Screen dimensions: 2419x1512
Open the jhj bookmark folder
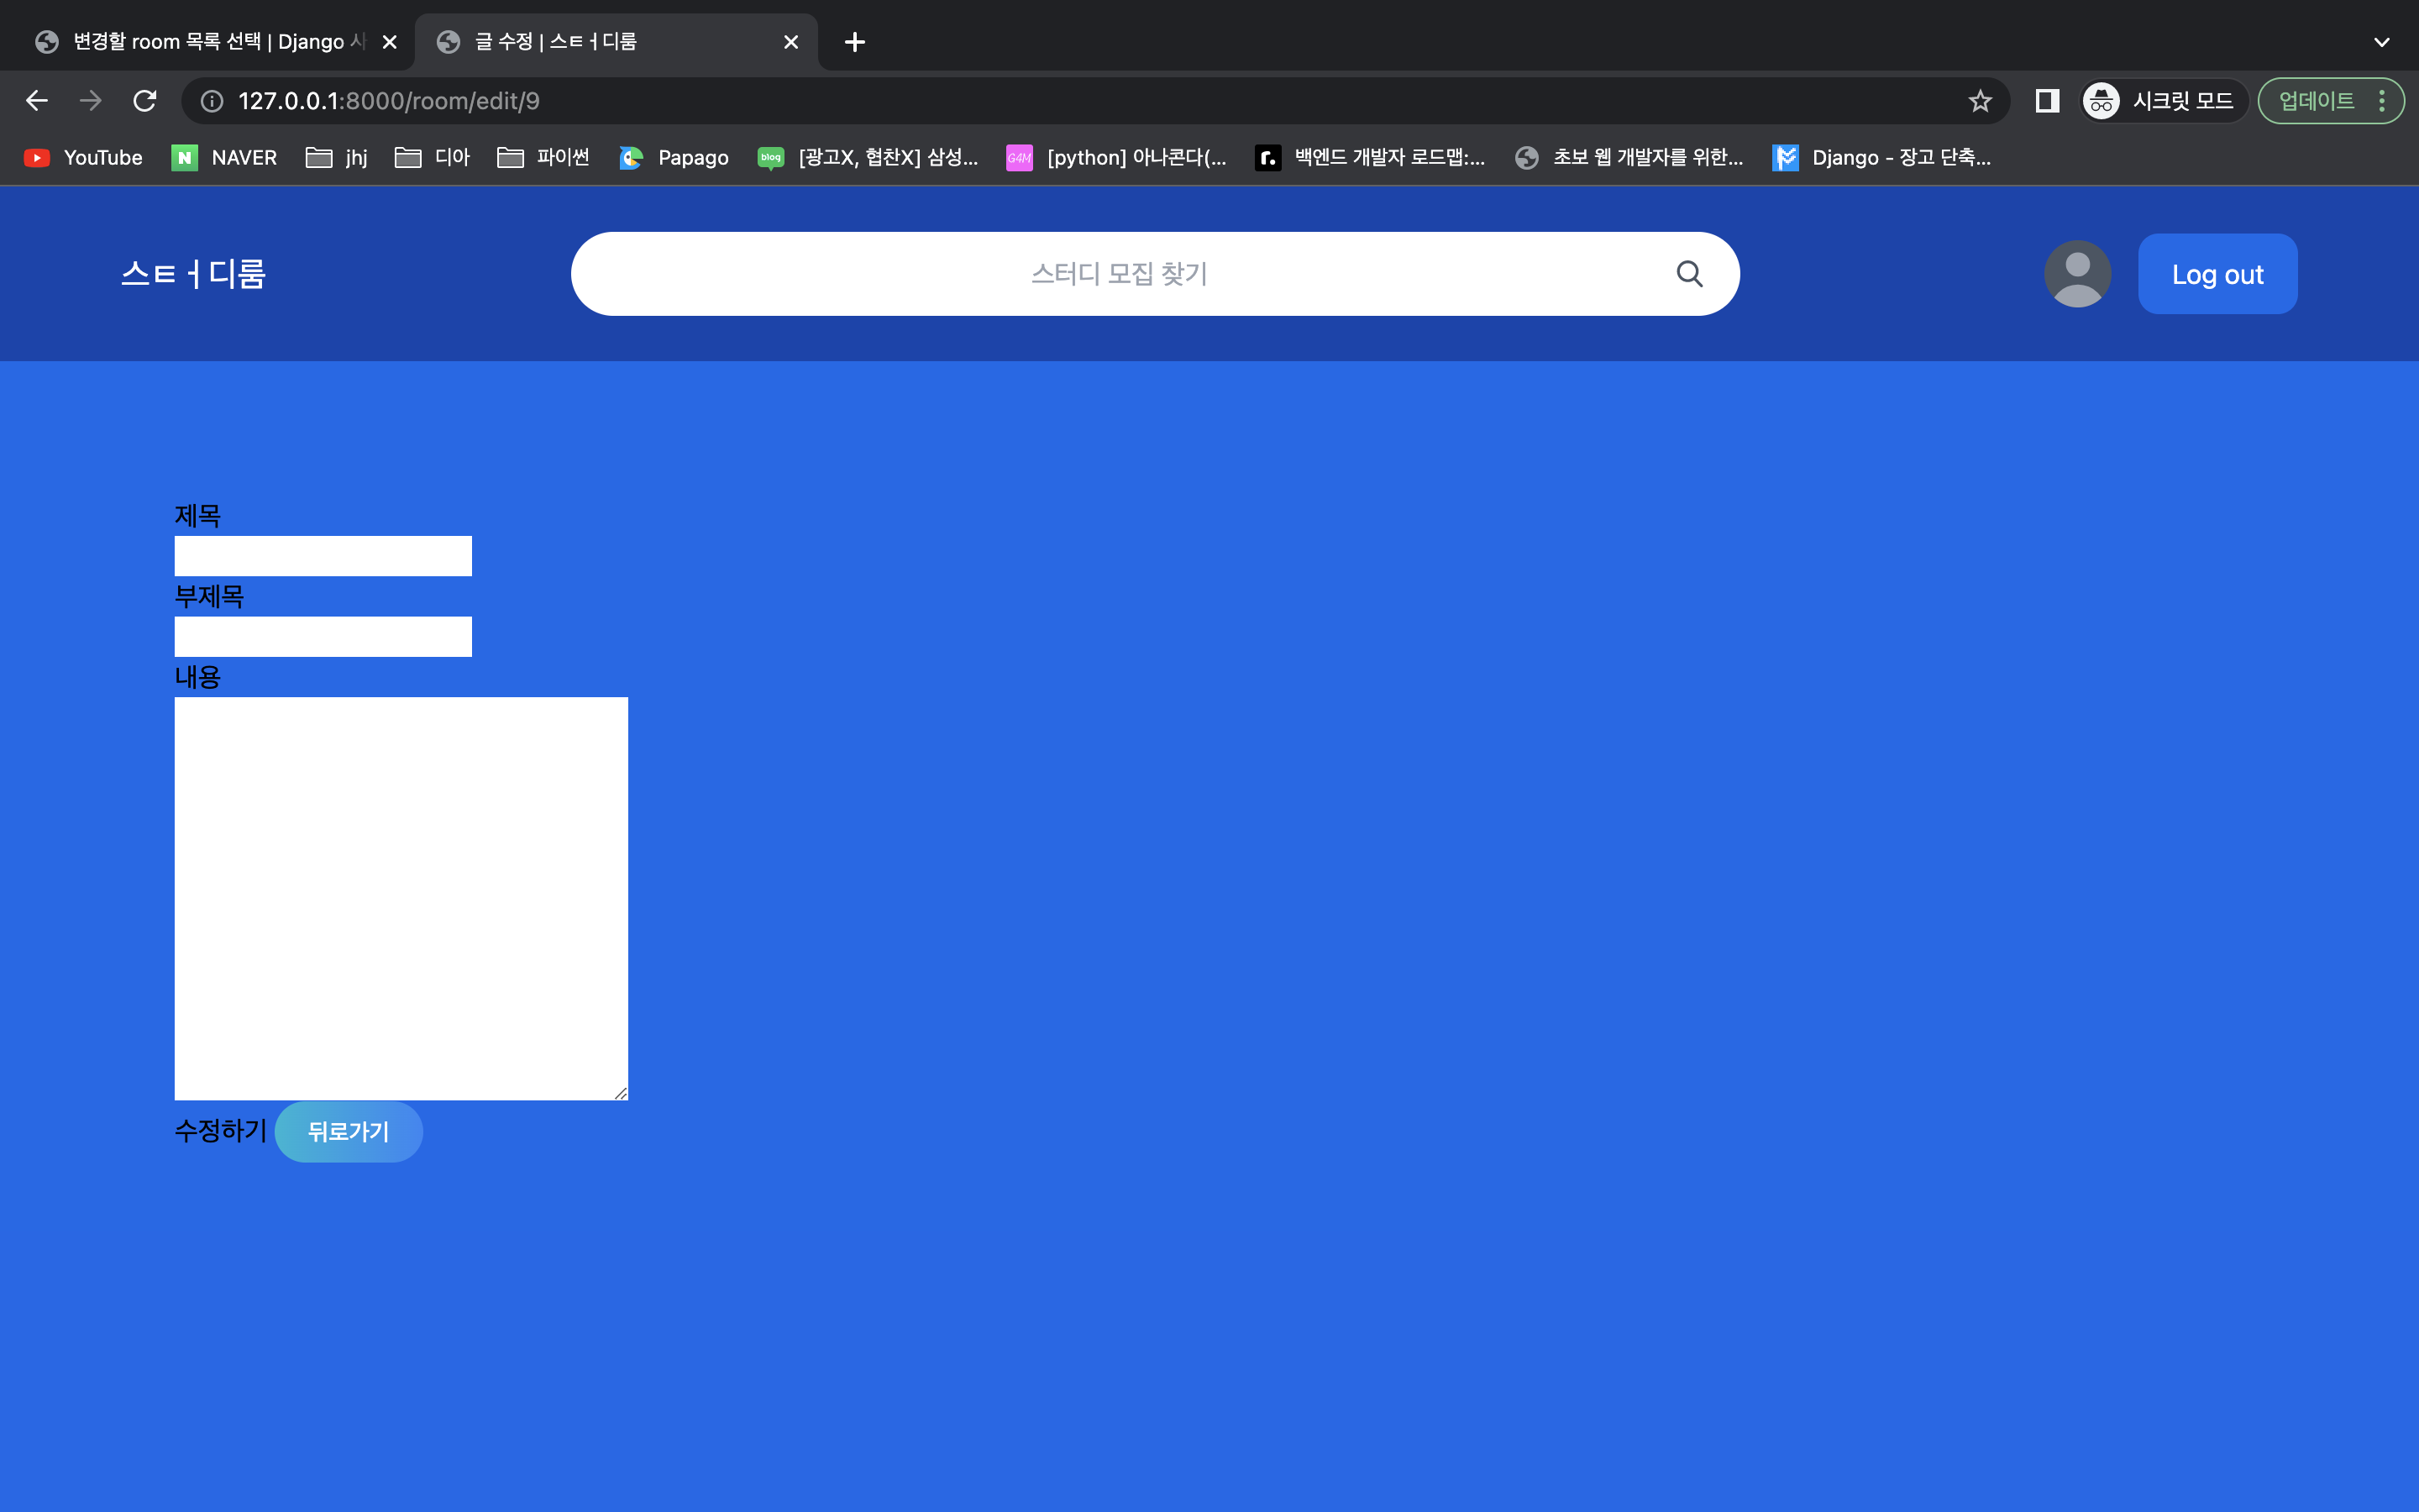click(337, 157)
